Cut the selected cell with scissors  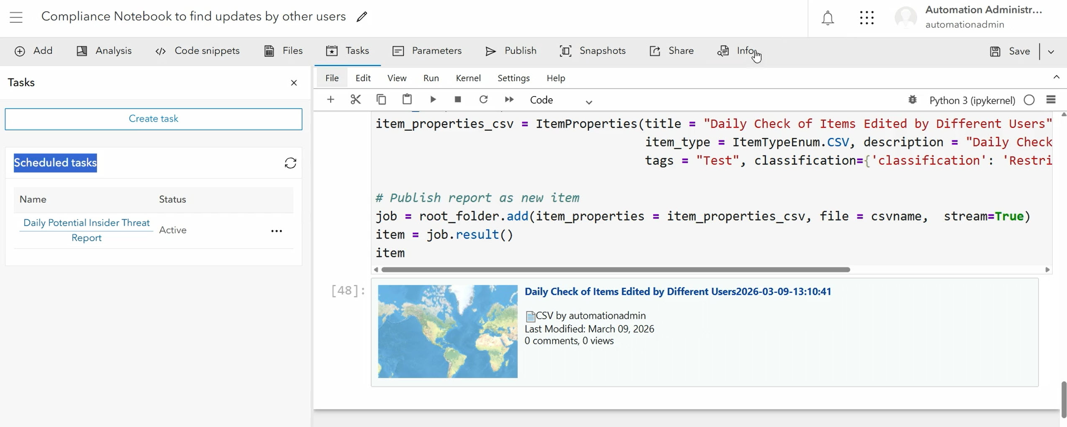[356, 99]
